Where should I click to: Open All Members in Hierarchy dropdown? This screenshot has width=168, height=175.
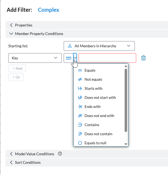tap(99, 46)
